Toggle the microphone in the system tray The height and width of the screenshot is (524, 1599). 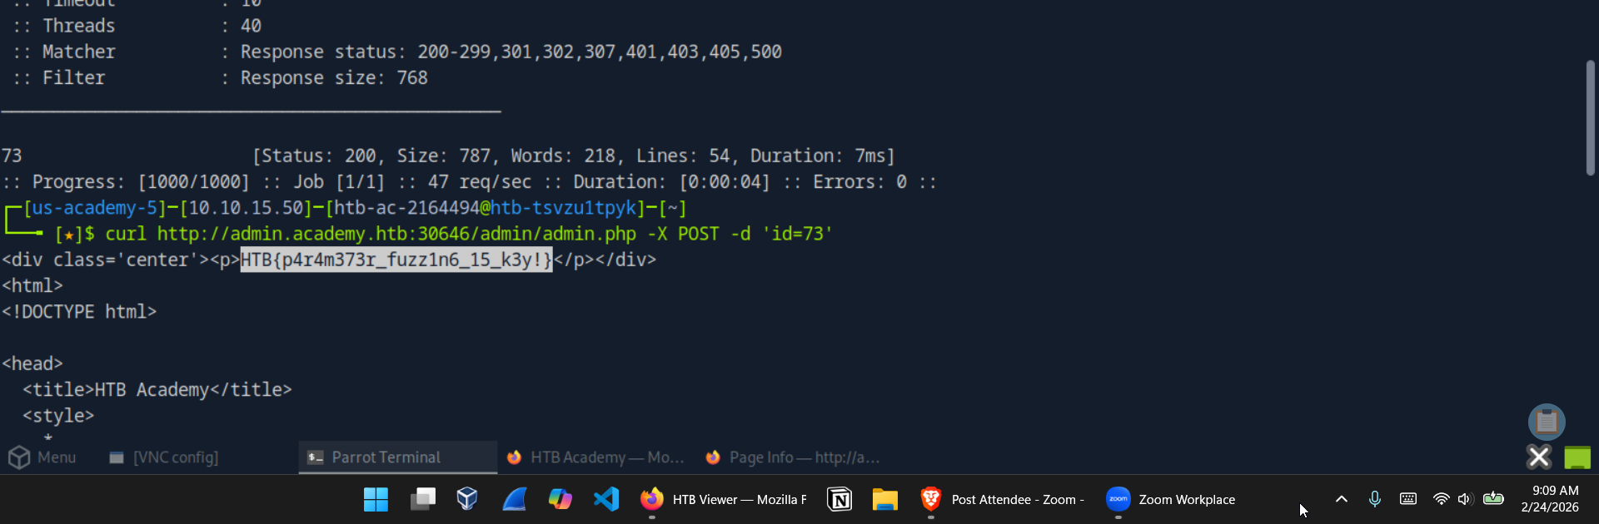[x=1375, y=499]
